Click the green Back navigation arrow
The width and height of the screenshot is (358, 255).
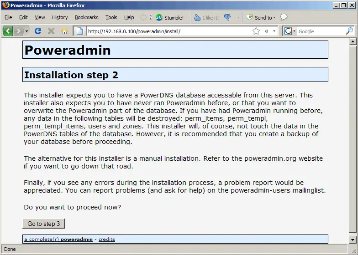pos(8,31)
